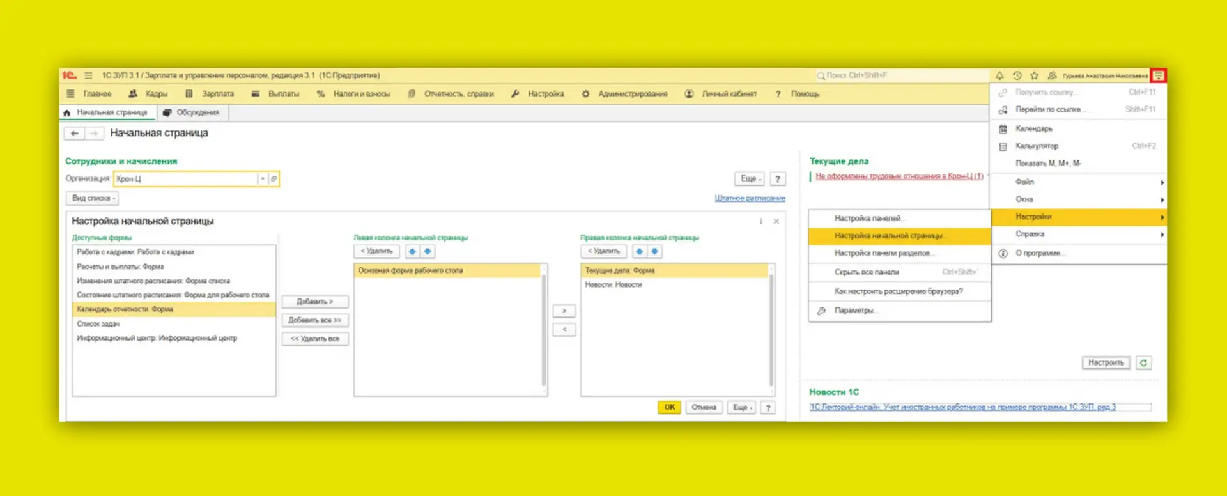Screen dimensions: 1227x496
Task: Open the Выплаты section
Action: click(x=275, y=94)
